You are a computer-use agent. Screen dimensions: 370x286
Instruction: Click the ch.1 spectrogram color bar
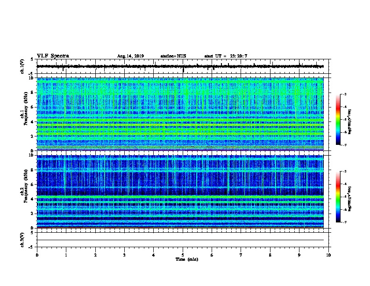pyautogui.click(x=338, y=120)
